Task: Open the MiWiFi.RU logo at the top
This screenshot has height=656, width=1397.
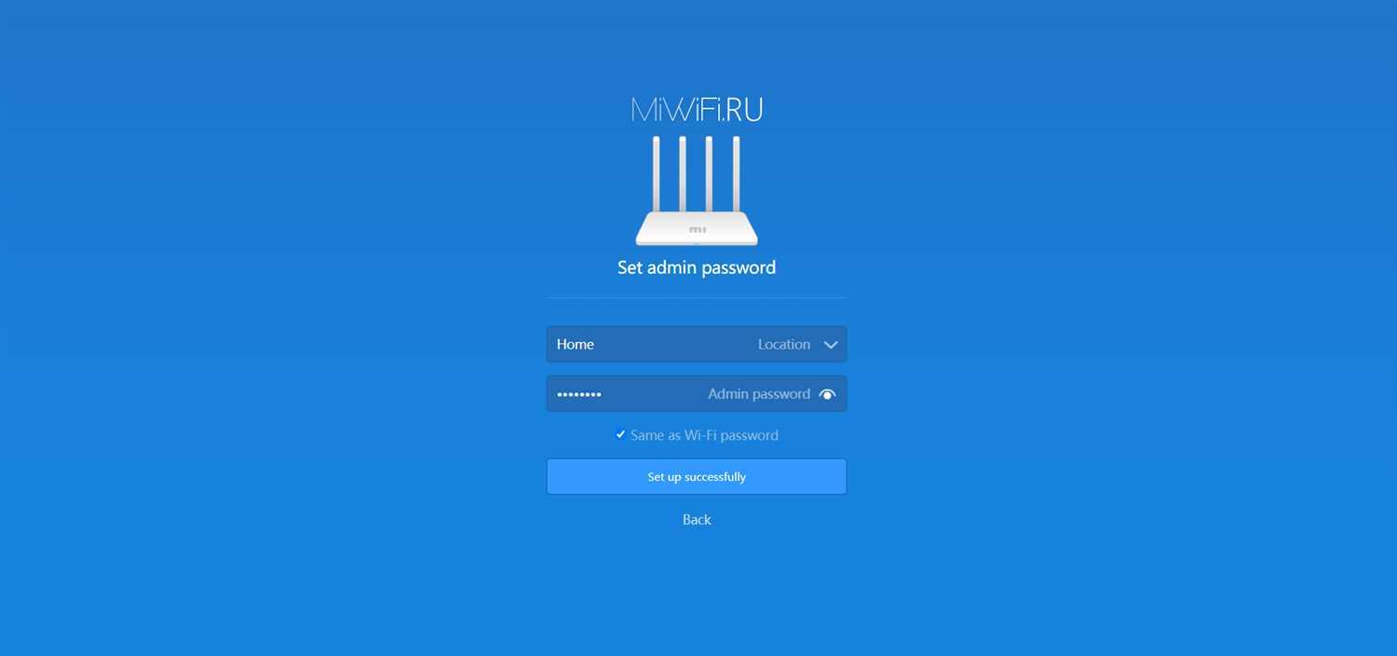Action: [x=697, y=110]
